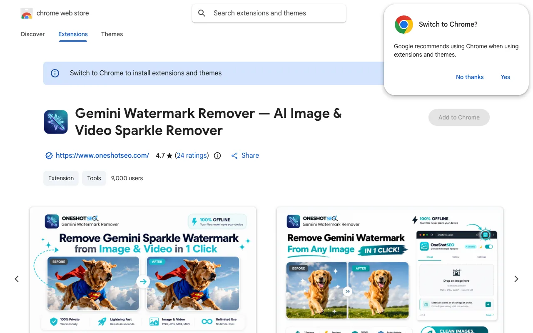533x333 pixels.
Task: Click the verified publisher badge icon
Action: coord(49,156)
